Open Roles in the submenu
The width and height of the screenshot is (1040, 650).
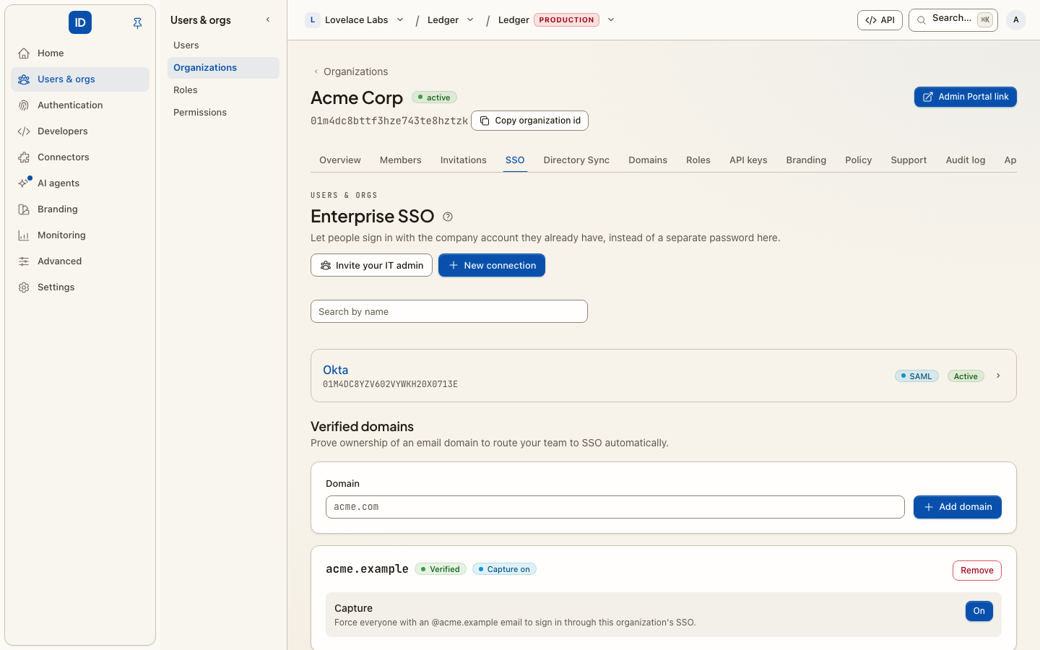click(x=224, y=90)
